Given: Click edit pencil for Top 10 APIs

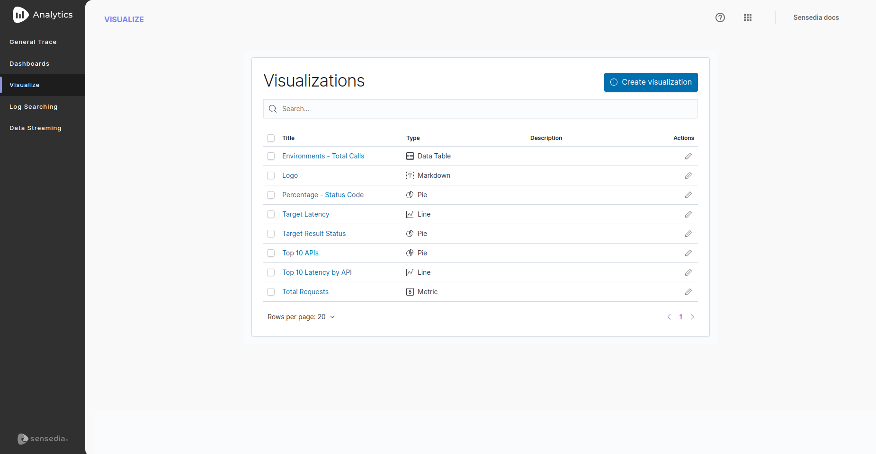Looking at the screenshot, I should click(688, 253).
